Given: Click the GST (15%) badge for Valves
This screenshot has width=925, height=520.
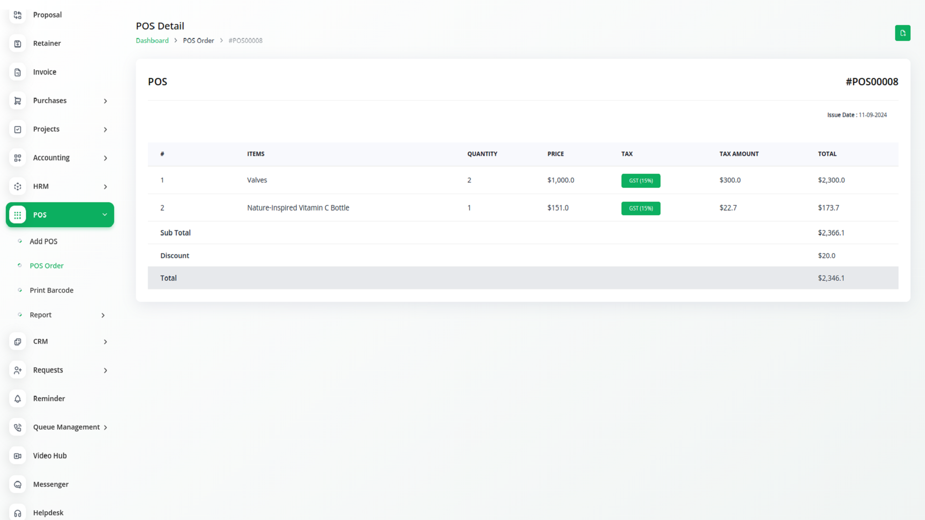Looking at the screenshot, I should pyautogui.click(x=640, y=181).
